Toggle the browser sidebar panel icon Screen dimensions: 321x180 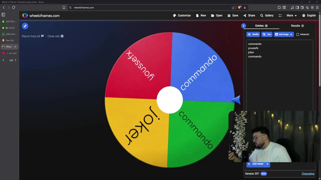[x=297, y=7]
